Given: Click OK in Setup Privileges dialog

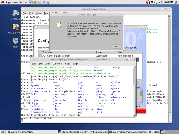Looking at the screenshot, I should 117,46.
